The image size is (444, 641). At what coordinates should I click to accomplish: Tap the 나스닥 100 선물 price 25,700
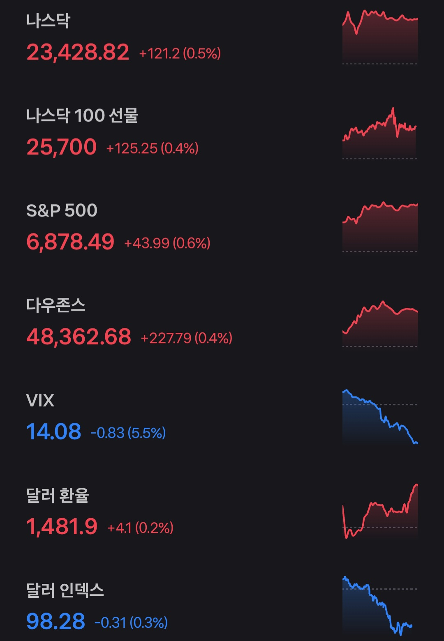tap(62, 147)
